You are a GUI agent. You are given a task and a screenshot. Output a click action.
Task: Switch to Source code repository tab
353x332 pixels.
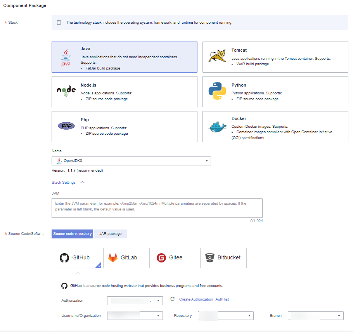pos(73,234)
